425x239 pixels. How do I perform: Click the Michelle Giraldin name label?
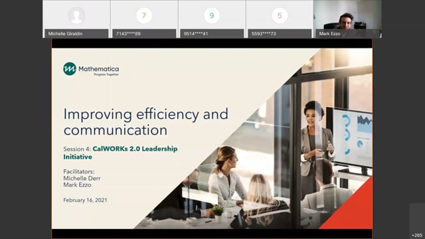point(65,34)
